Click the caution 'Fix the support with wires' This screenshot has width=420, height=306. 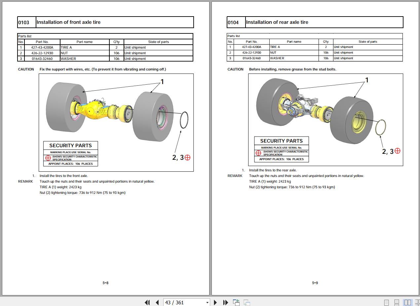pos(103,69)
